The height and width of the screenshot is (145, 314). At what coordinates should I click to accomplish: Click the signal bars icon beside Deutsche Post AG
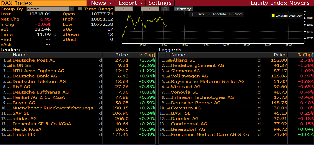pos(10,60)
